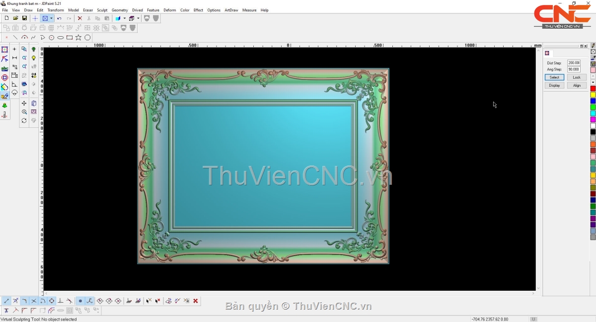Open the Sculpt menu
This screenshot has width=596, height=322.
102,10
